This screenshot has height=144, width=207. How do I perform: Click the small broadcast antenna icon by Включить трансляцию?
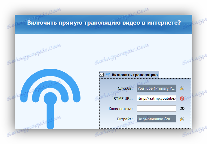point(108,75)
